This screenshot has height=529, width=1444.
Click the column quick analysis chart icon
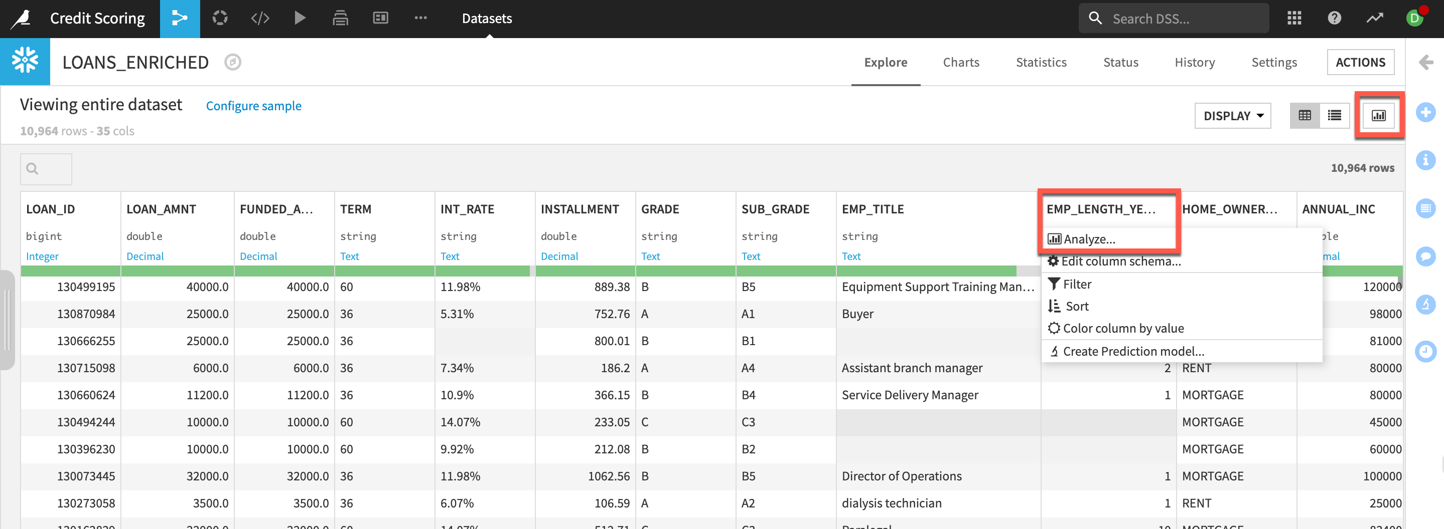[1378, 116]
